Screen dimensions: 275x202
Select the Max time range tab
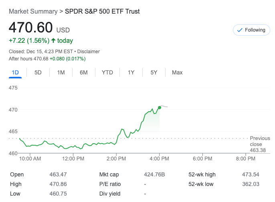(x=177, y=72)
